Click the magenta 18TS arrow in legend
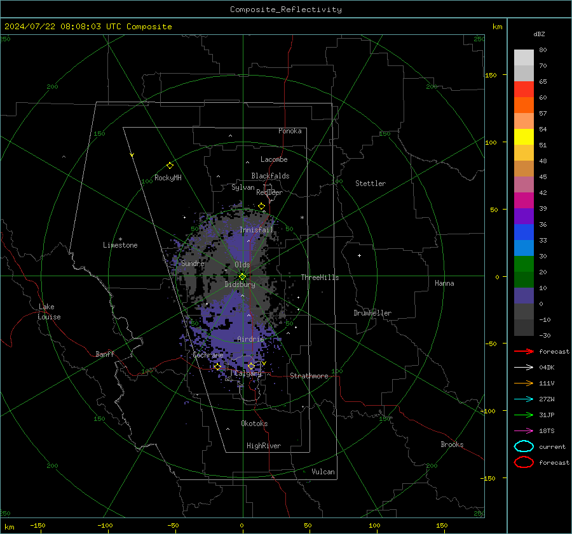The image size is (572, 534). click(524, 431)
